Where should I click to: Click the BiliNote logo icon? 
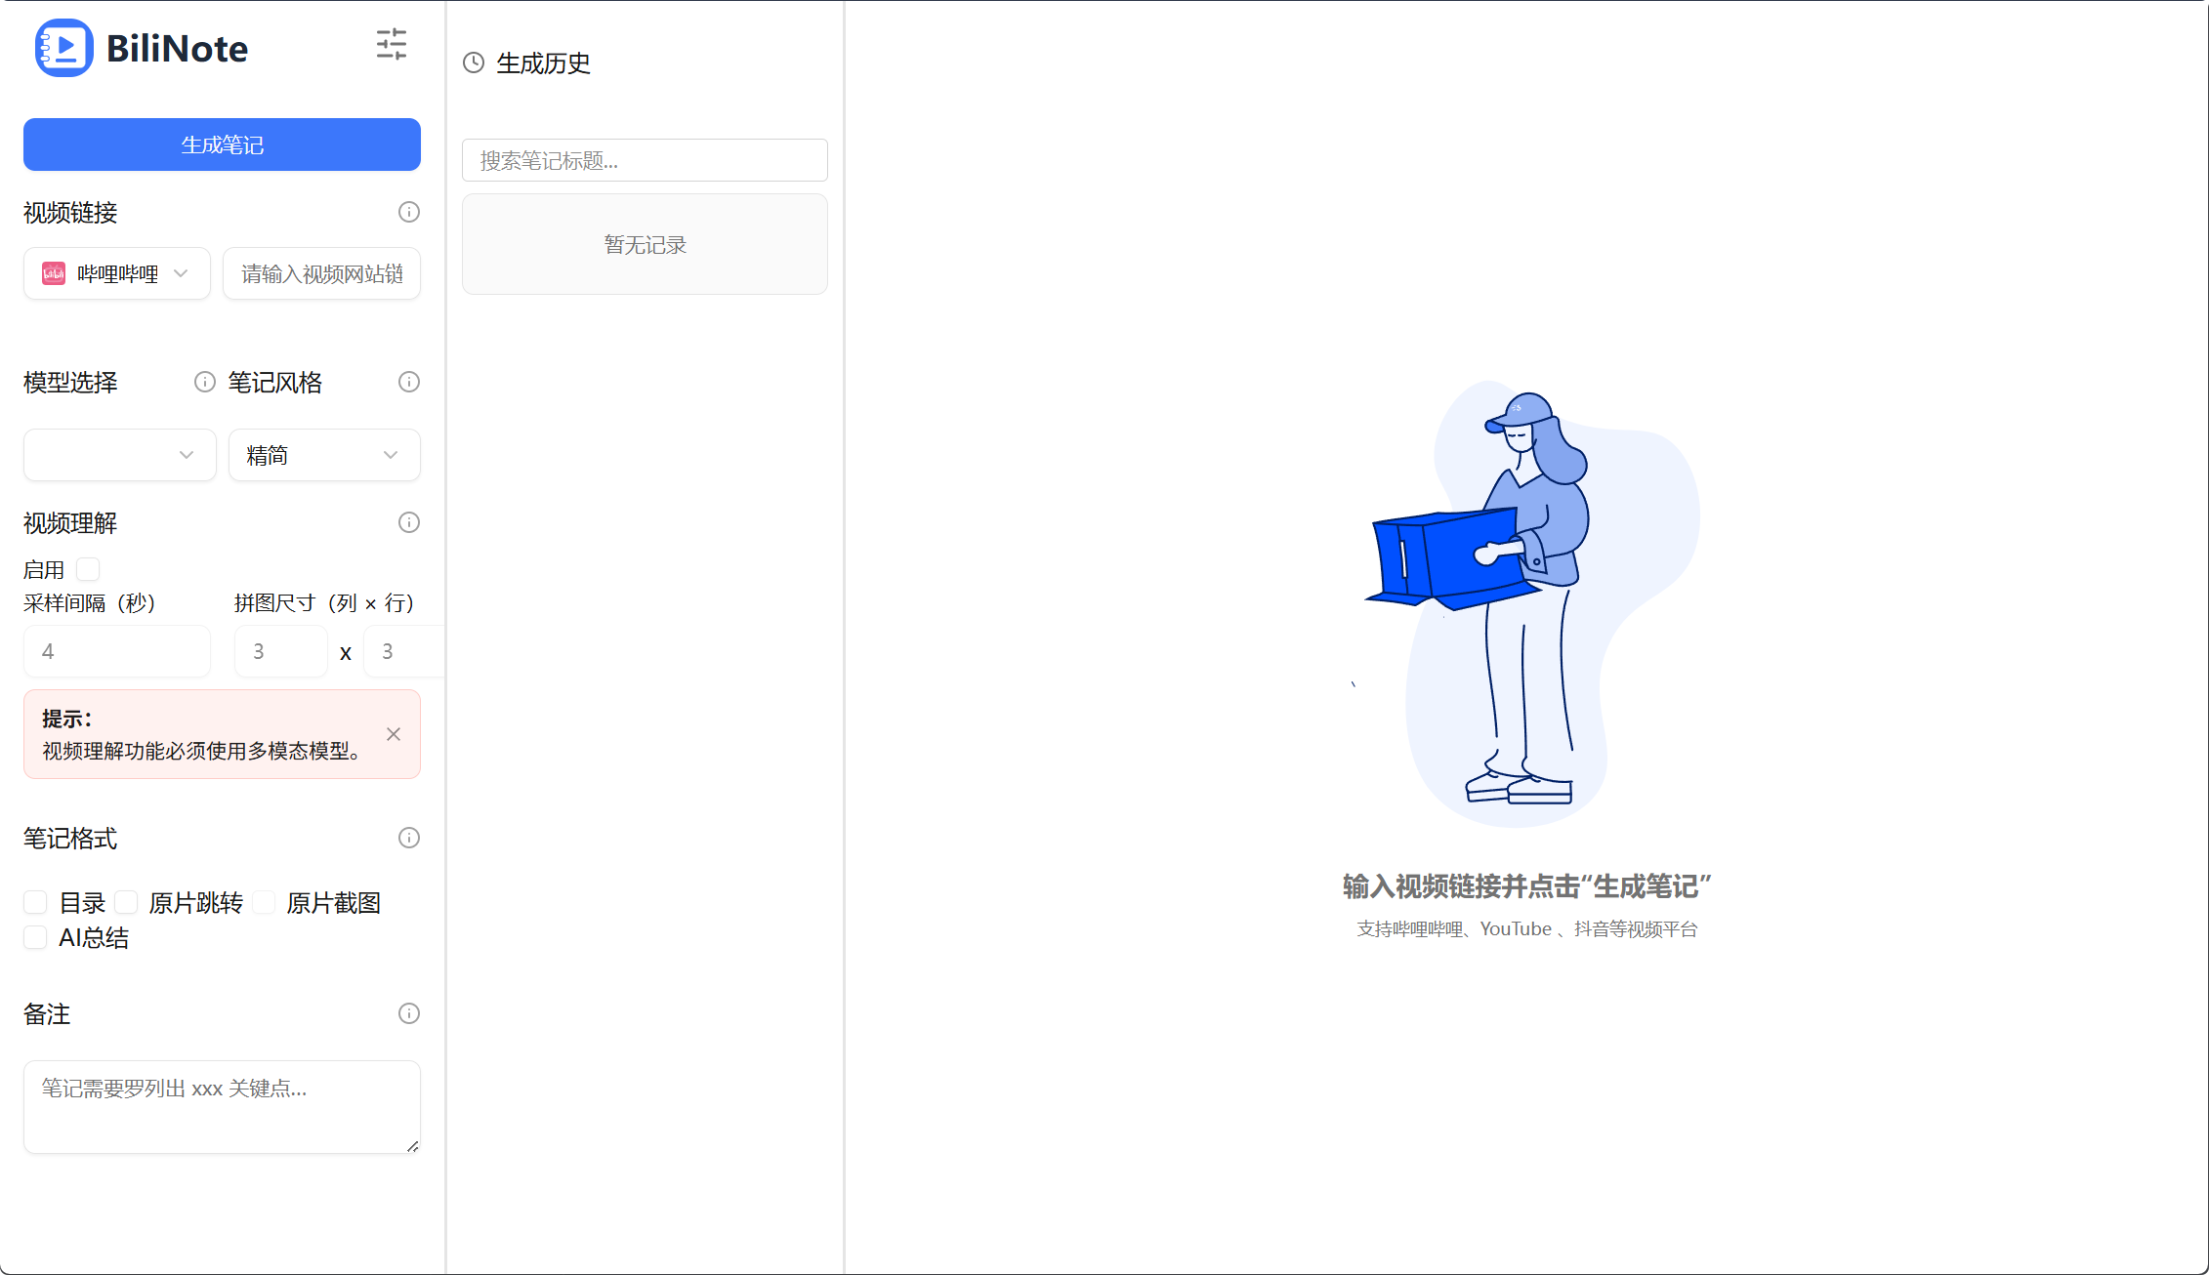click(x=63, y=47)
